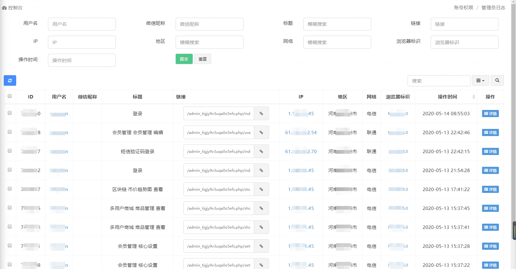
Task: Open link icon for 15:37:41 row
Action: (x=261, y=227)
